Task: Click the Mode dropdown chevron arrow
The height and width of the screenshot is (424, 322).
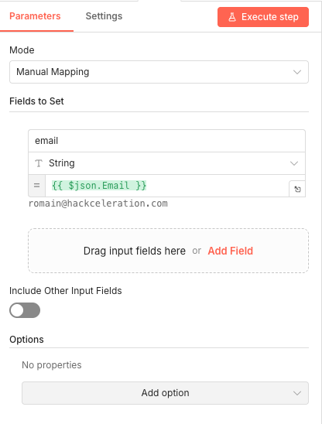Action: pos(297,72)
